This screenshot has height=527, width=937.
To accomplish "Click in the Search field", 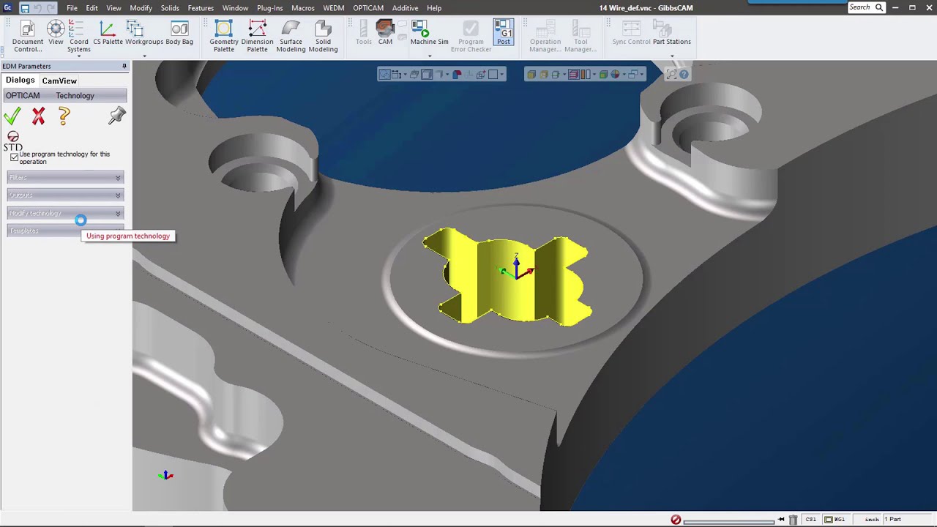I will [866, 7].
